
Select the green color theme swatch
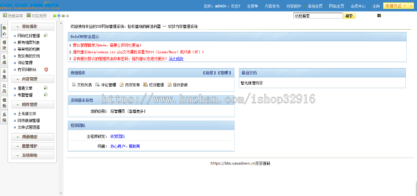tap(55, 16)
